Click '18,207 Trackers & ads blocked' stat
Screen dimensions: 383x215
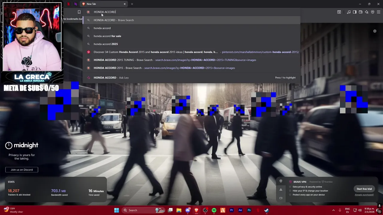click(19, 192)
